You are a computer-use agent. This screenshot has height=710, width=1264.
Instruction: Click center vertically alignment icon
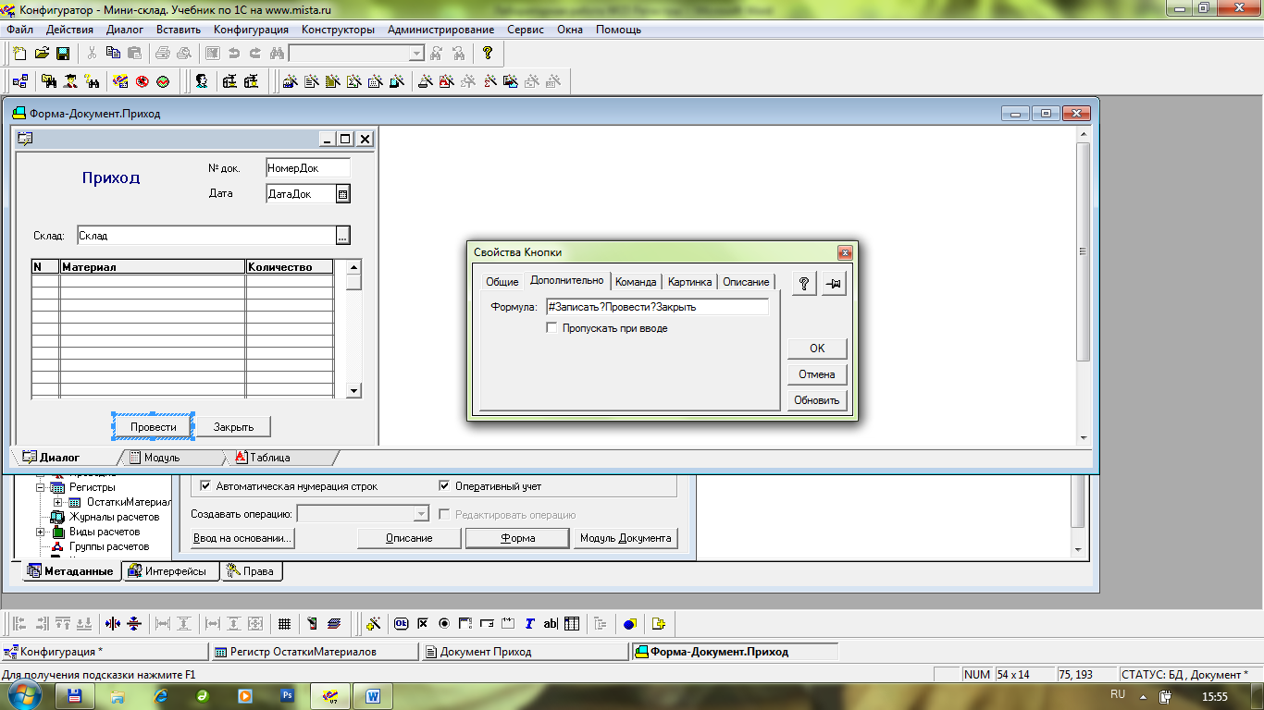click(134, 624)
